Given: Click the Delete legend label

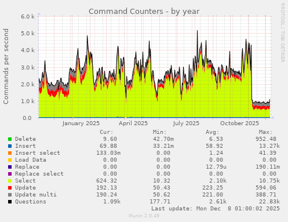Looking at the screenshot, I should tap(25, 139).
